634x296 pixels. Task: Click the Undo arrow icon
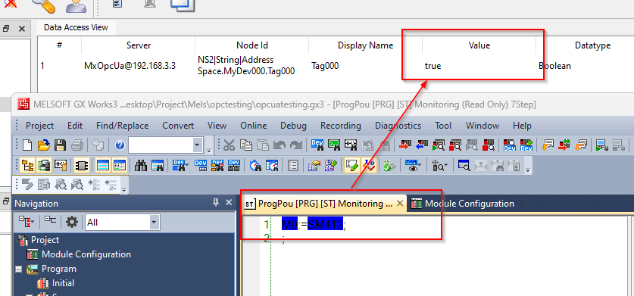280,145
